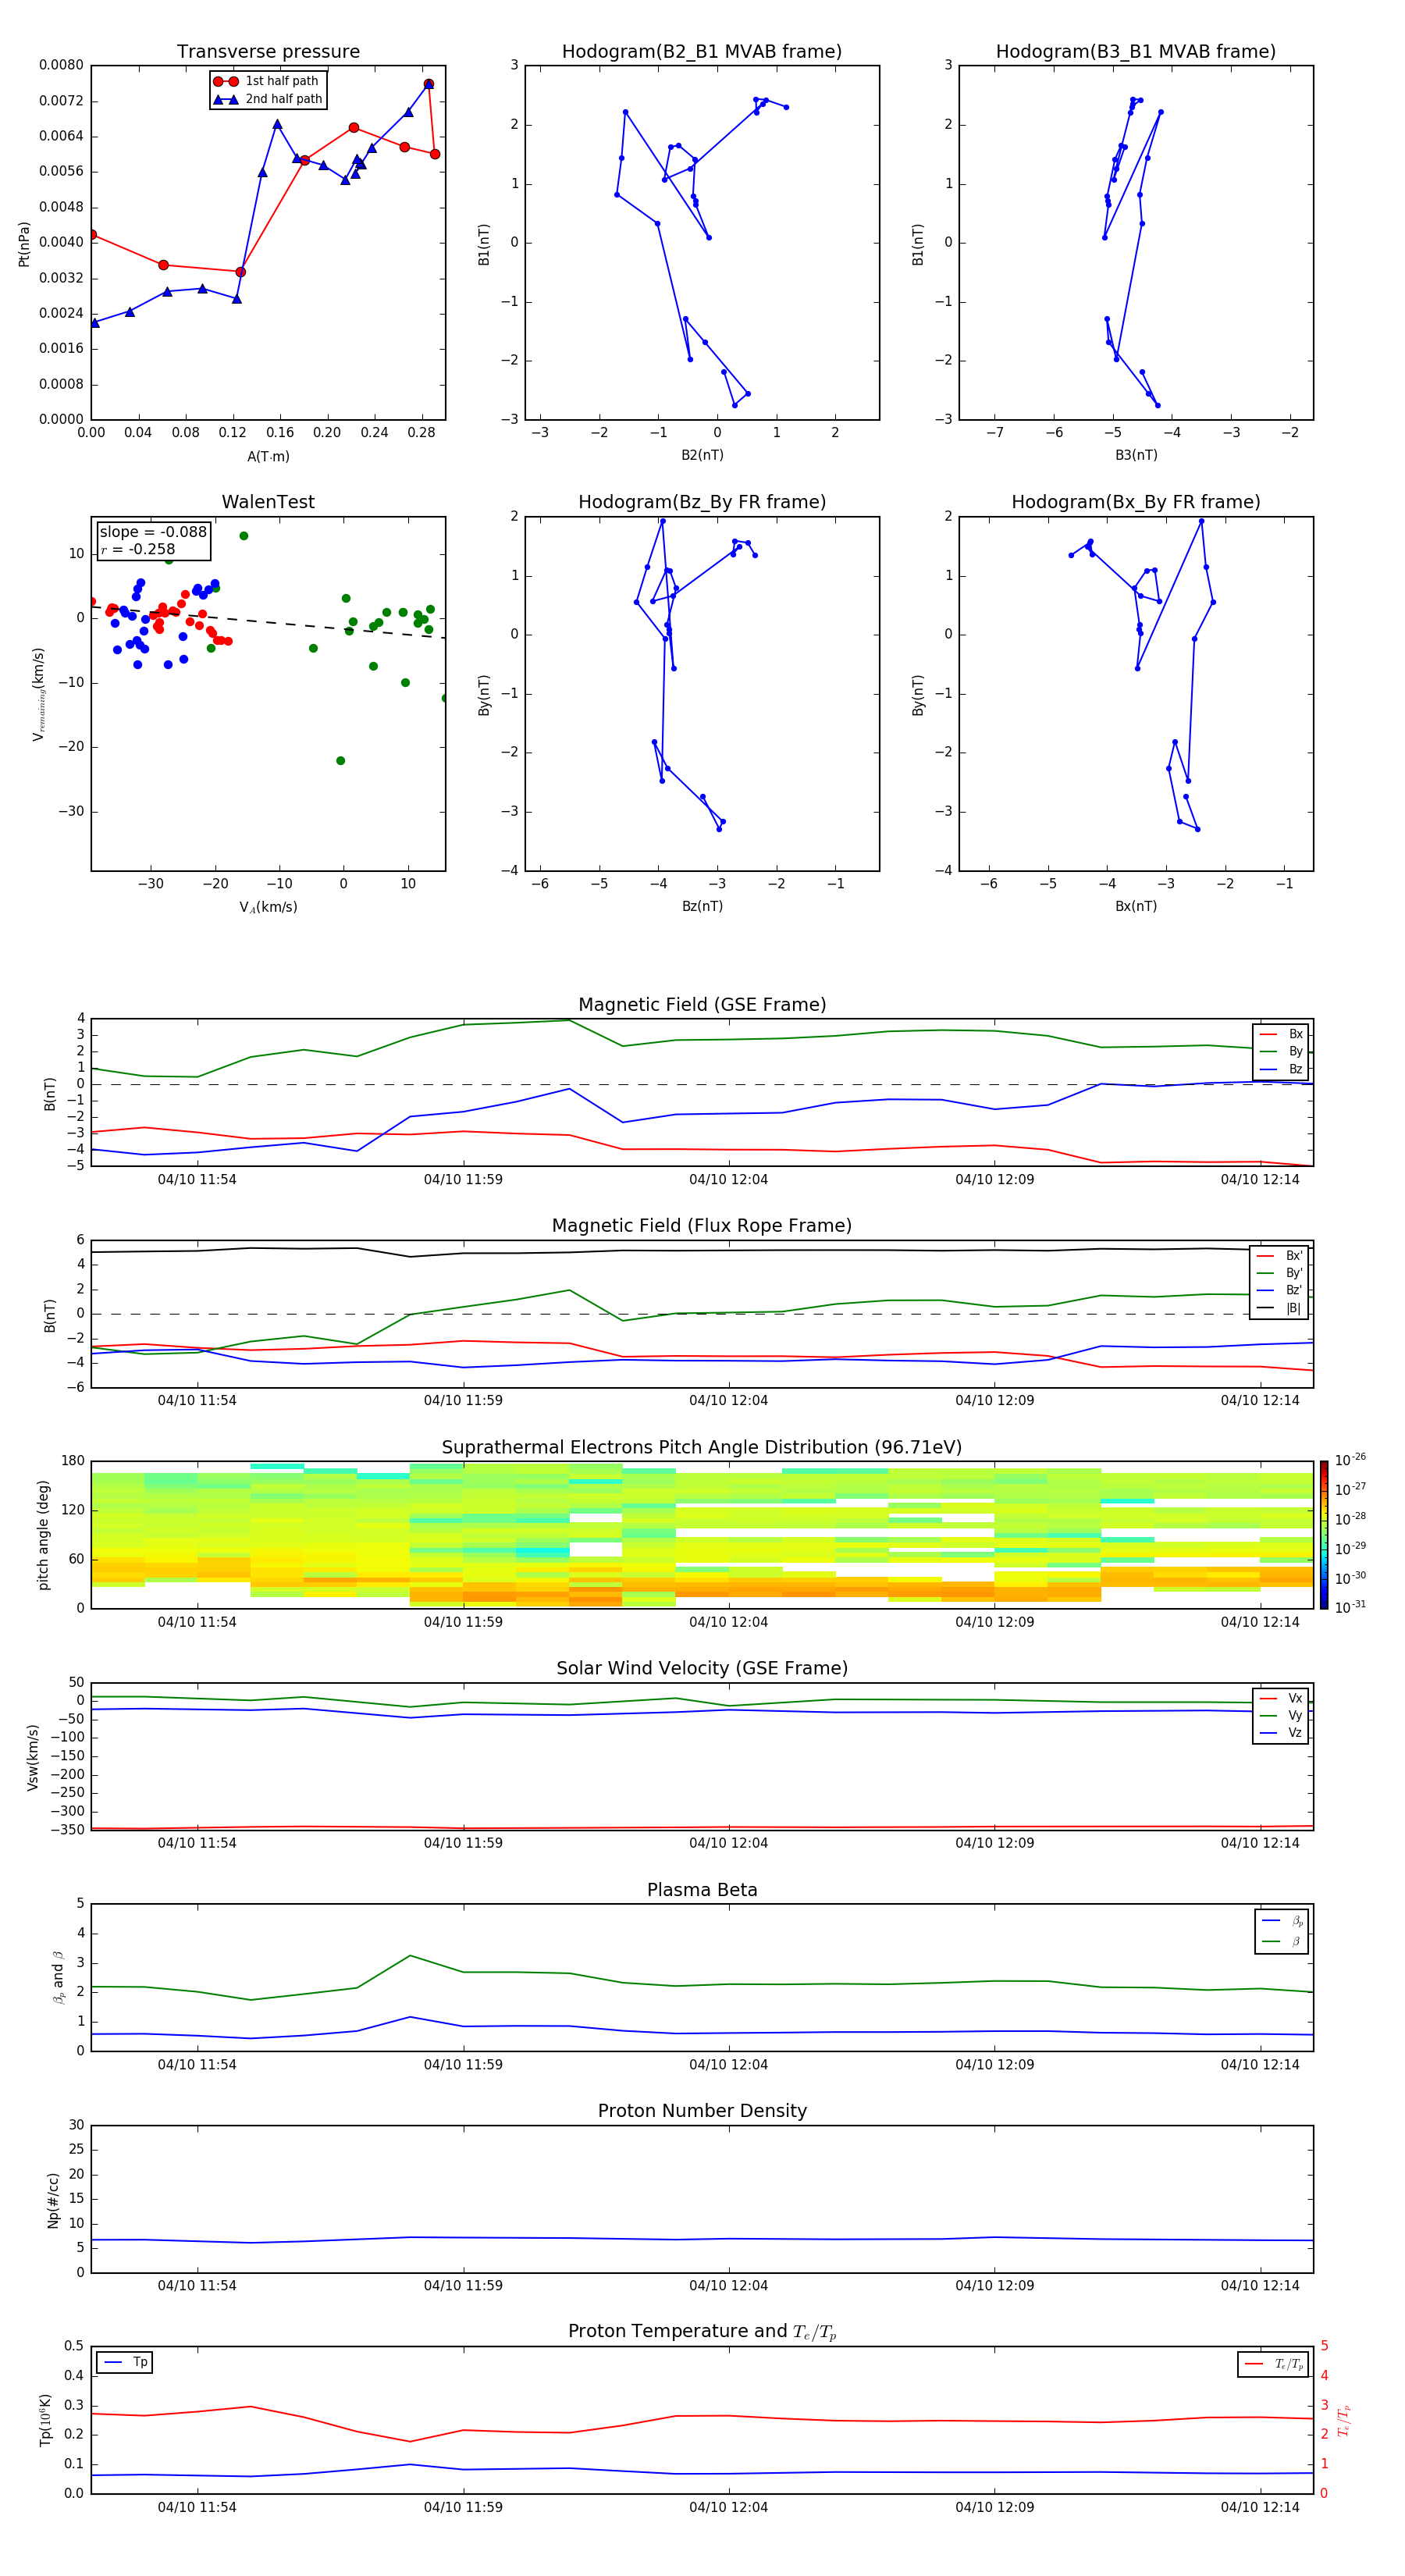
Task: Click the 'Vx' legend entry
Action: pyautogui.click(x=1281, y=1698)
